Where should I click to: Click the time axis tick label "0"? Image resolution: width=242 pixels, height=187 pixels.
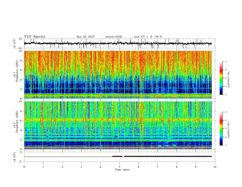tap(24, 167)
